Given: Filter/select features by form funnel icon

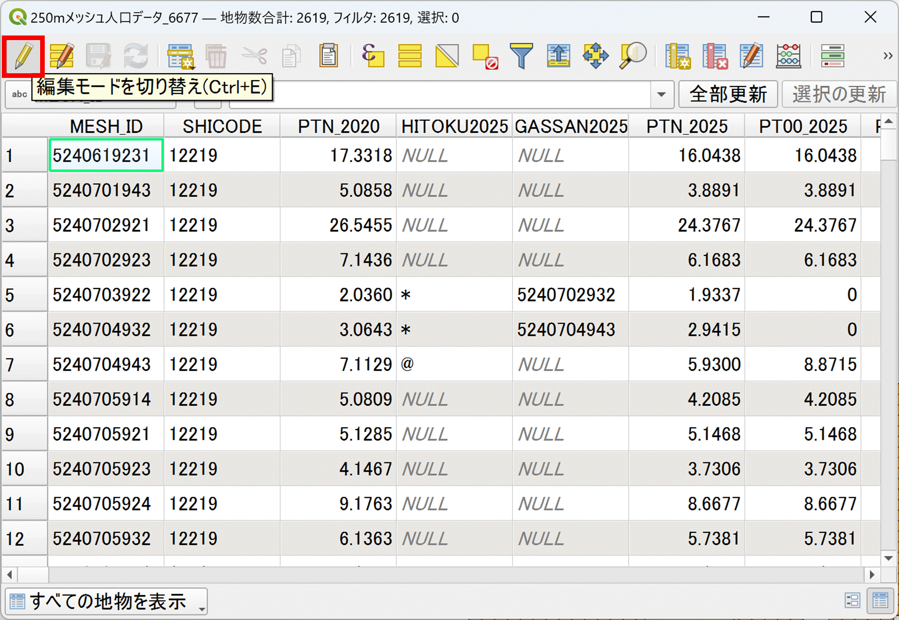Looking at the screenshot, I should pos(521,56).
